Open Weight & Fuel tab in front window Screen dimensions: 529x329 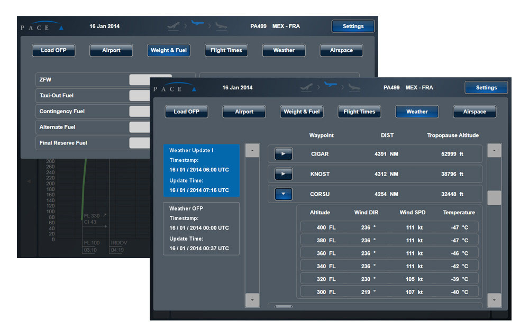pyautogui.click(x=302, y=112)
